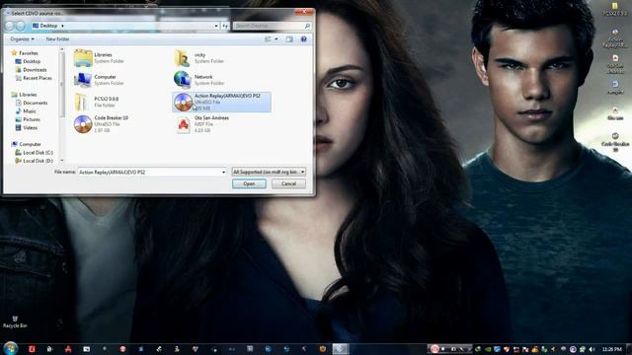Expand the File name history dropdown
This screenshot has height=355, width=632.
(224, 172)
